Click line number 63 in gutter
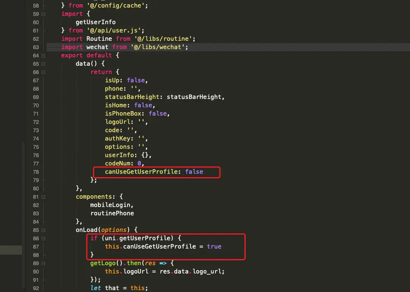The width and height of the screenshot is (410, 292). pos(36,47)
